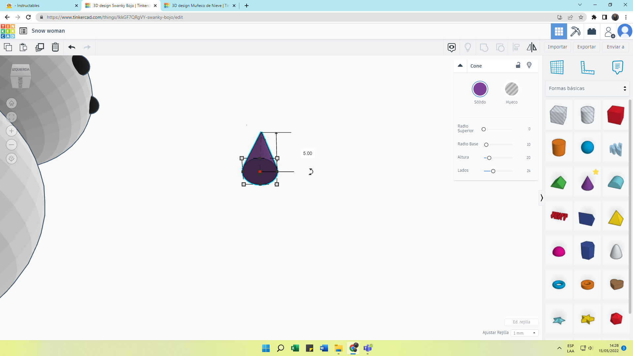Open the Ruler tool in sidebar
Screen dimensions: 633x356
(x=587, y=67)
